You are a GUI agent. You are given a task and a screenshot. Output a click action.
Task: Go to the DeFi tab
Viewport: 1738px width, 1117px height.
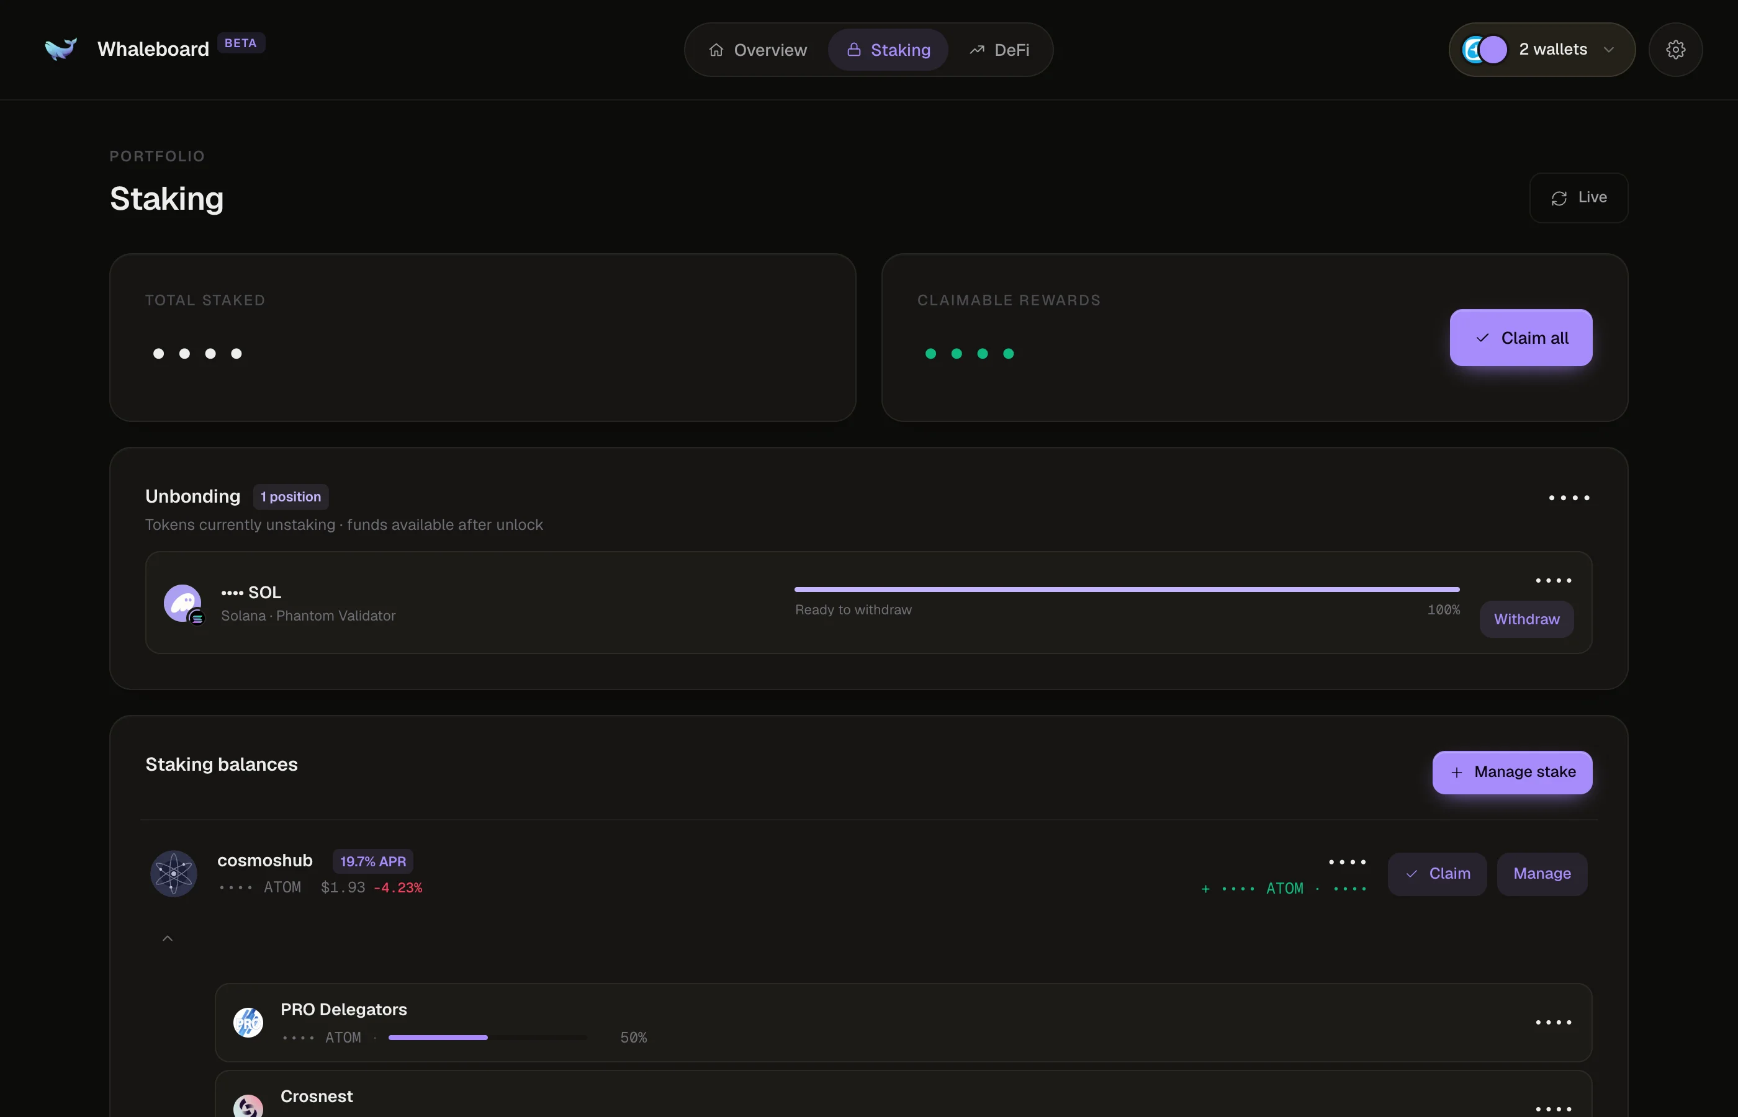tap(999, 50)
